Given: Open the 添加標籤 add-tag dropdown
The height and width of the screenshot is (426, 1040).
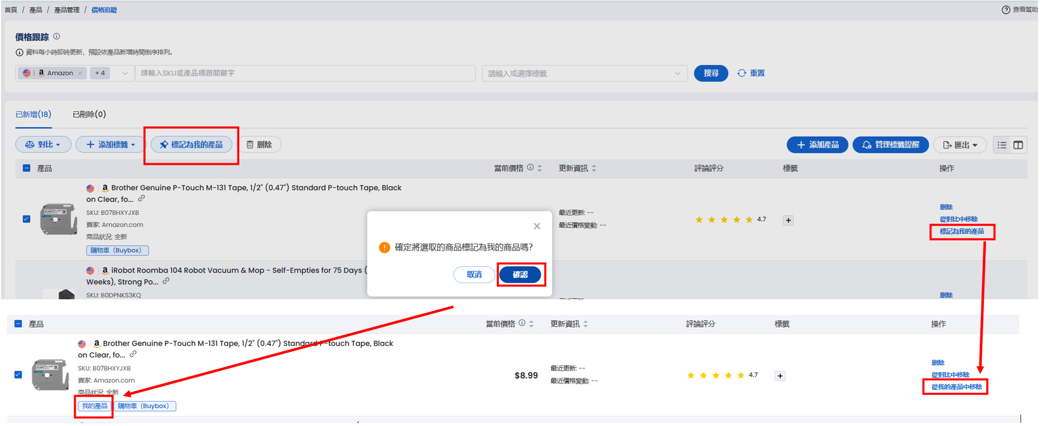Looking at the screenshot, I should (110, 145).
